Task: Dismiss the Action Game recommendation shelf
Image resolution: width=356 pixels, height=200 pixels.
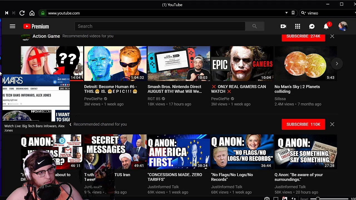Action: click(x=332, y=36)
